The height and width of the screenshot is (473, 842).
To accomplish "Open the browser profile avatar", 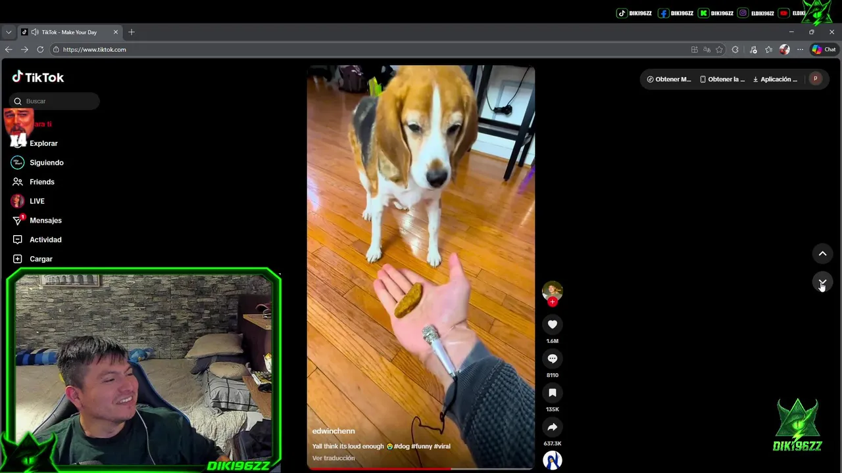I will tap(784, 49).
